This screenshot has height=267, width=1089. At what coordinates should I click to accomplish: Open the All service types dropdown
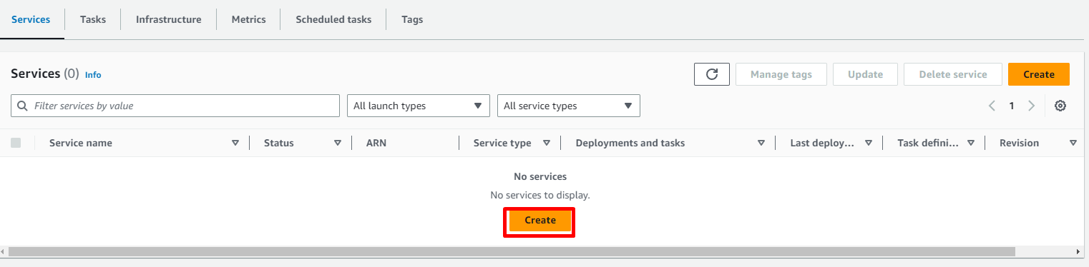pyautogui.click(x=569, y=106)
